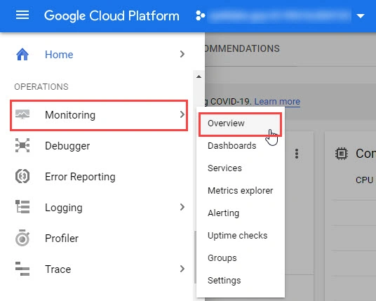This screenshot has height=301, width=376.
Task: Expand the Home submenu chevron
Action: coord(182,54)
